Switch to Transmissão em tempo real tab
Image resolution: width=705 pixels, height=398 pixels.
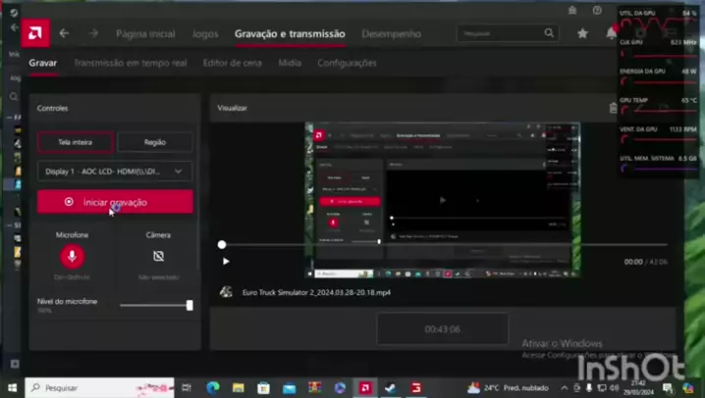pos(130,63)
